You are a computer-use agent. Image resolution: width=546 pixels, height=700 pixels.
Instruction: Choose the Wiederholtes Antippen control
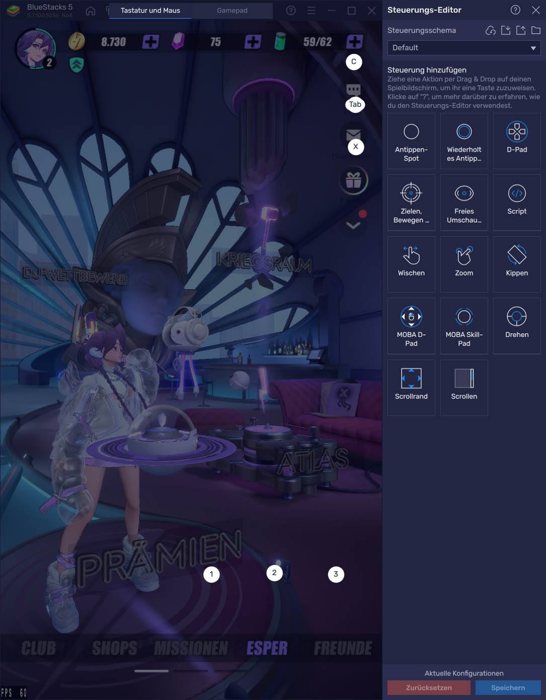click(x=463, y=141)
